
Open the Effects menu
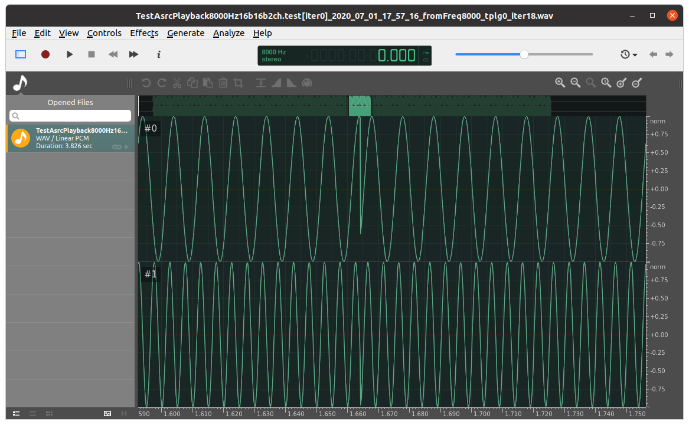[144, 33]
